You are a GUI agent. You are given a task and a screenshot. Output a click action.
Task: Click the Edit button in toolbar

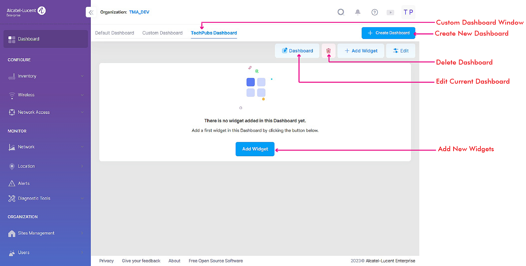point(401,51)
